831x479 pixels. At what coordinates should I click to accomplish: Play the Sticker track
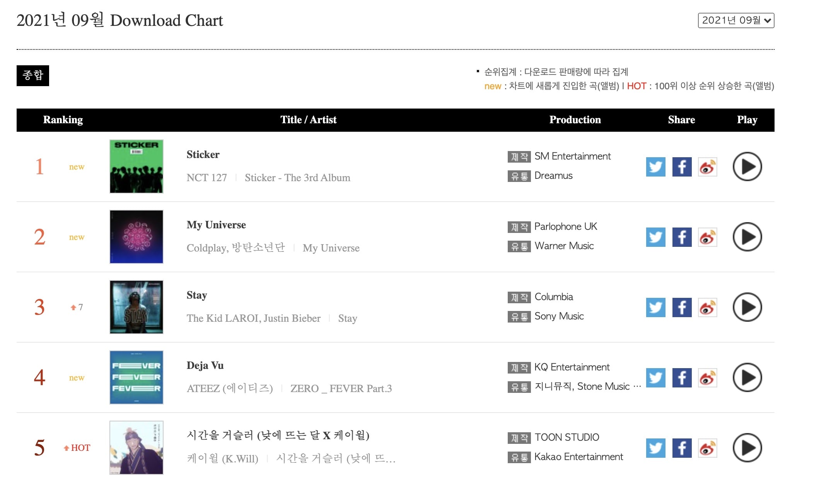pyautogui.click(x=747, y=166)
